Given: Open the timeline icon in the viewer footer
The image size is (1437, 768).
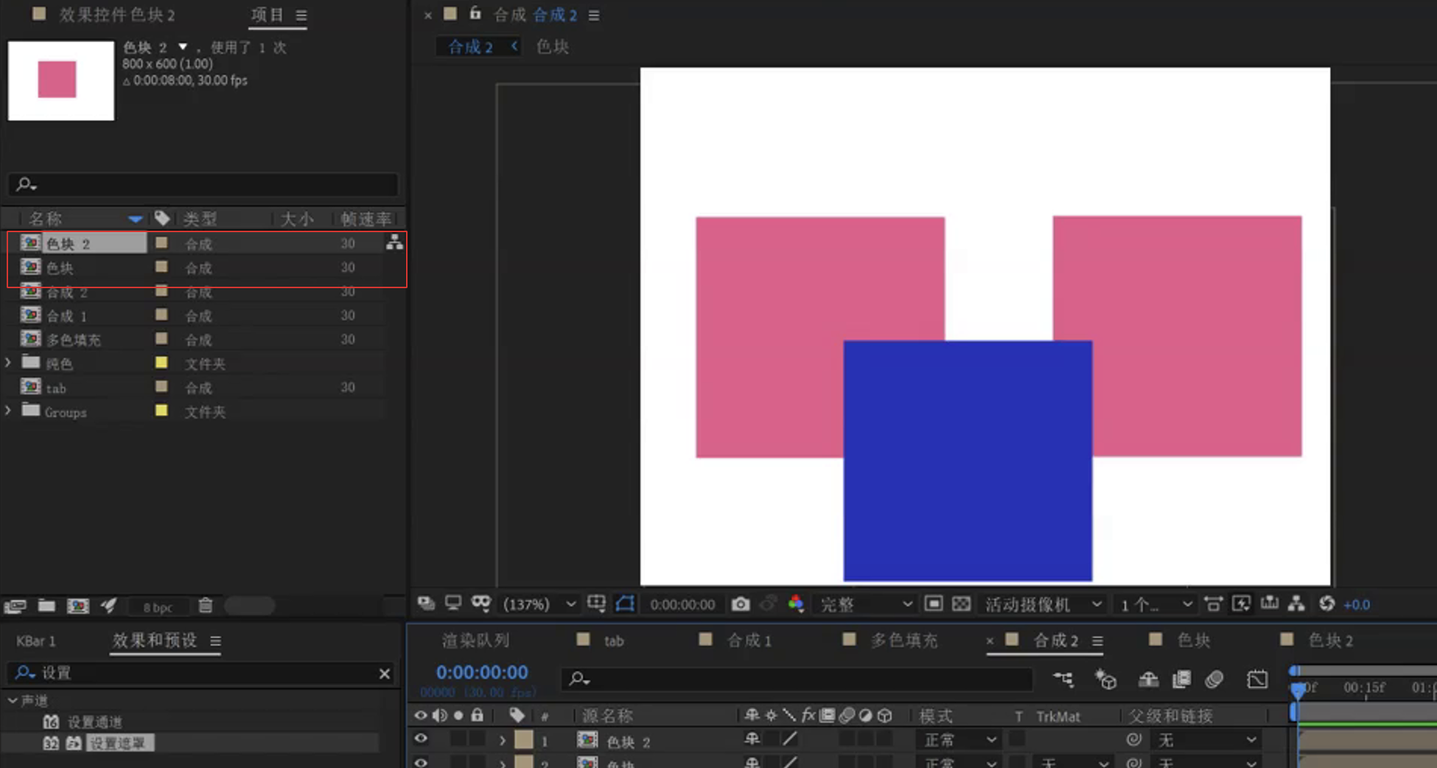Looking at the screenshot, I should 1269,604.
